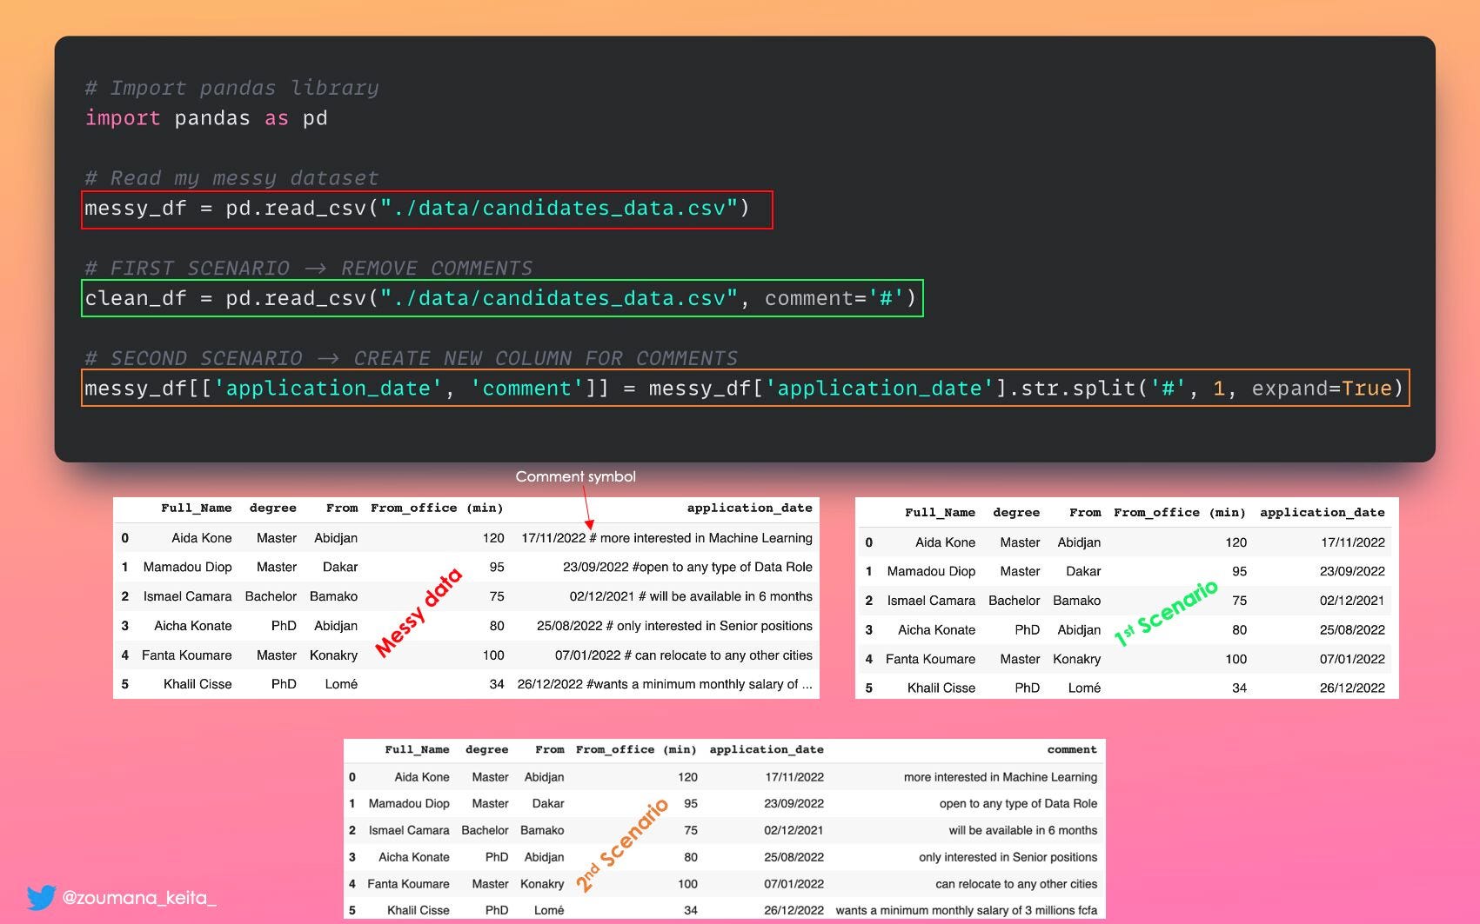This screenshot has height=924, width=1480.
Task: Select '23/09/2022 #open to any type of Data Role' cell
Action: 687,567
